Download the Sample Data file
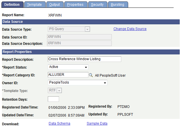 97,124
